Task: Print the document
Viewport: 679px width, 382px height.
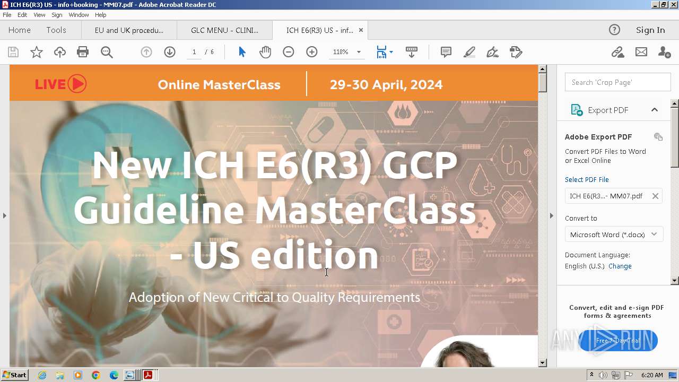Action: pyautogui.click(x=83, y=52)
